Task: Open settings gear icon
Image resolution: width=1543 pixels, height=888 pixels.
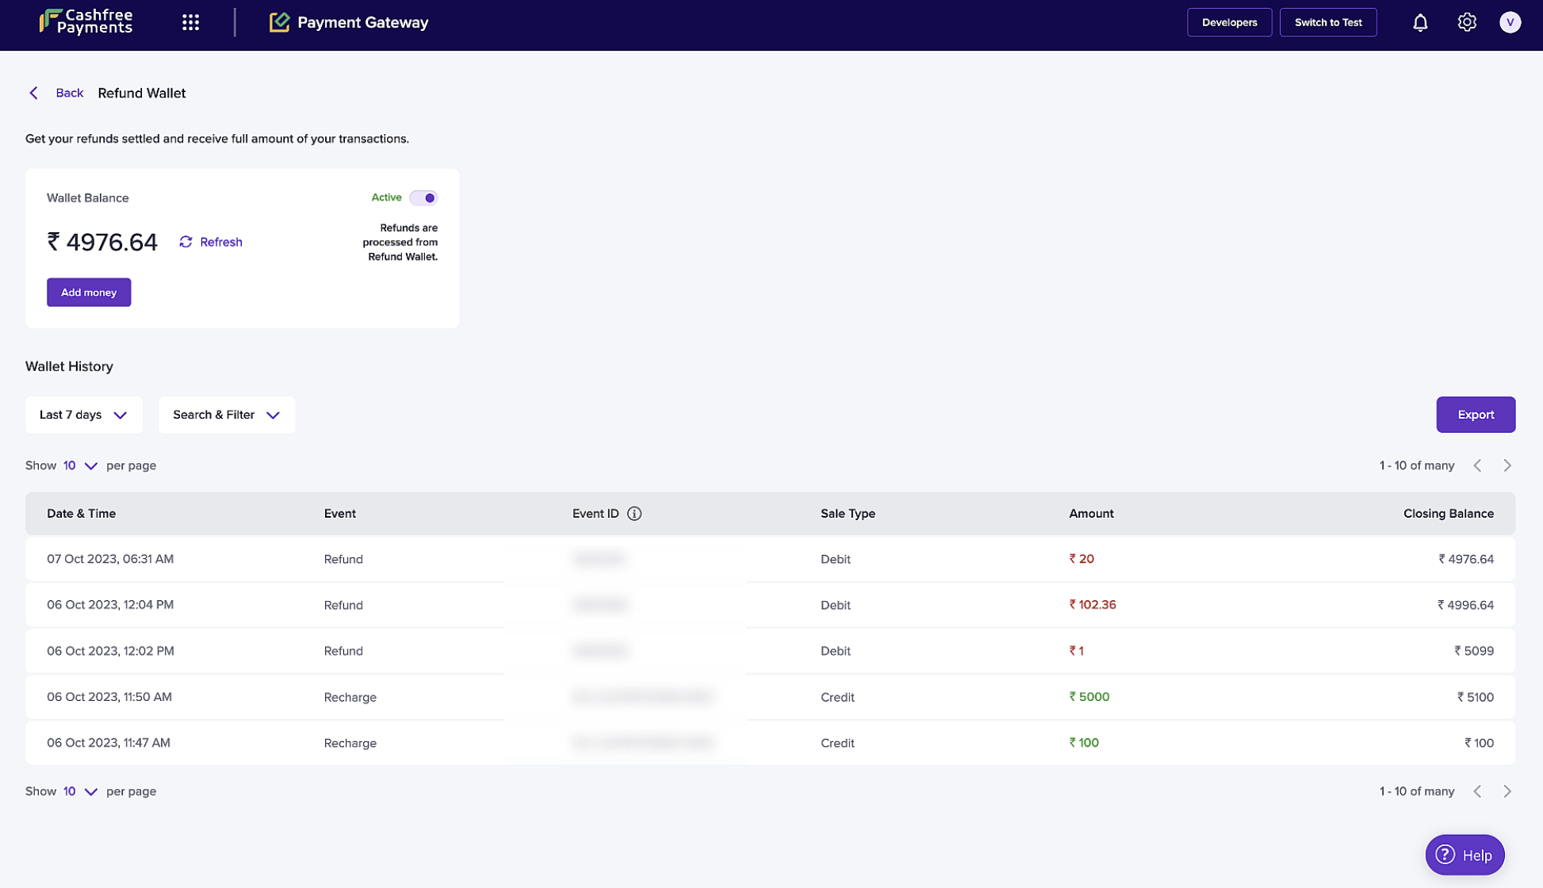Action: [x=1467, y=22]
